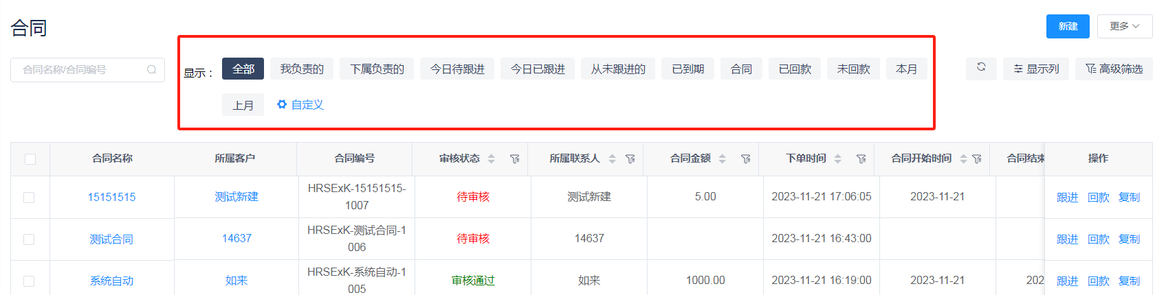Select the 测试合同 row checkbox

click(29, 239)
